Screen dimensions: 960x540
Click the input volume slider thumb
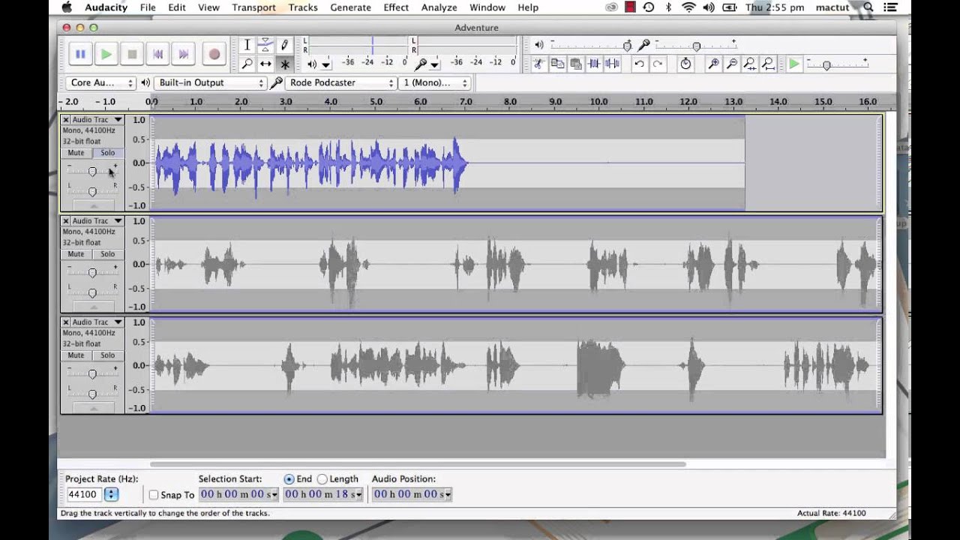[697, 46]
